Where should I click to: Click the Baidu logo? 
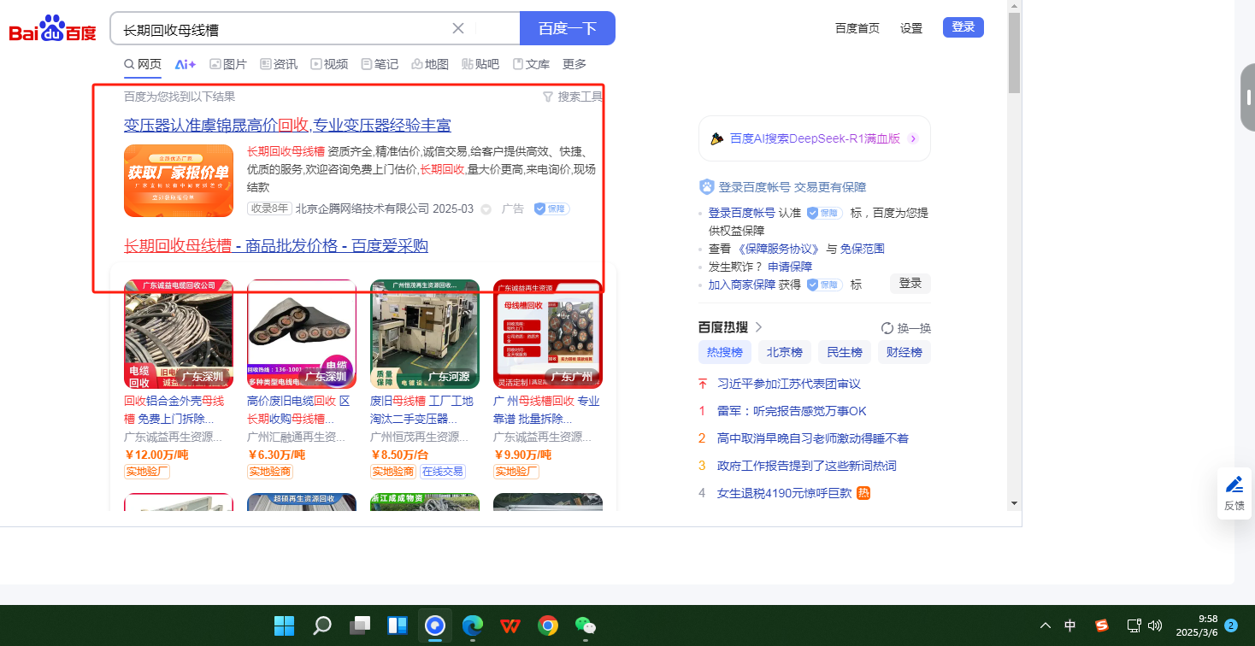[x=53, y=29]
